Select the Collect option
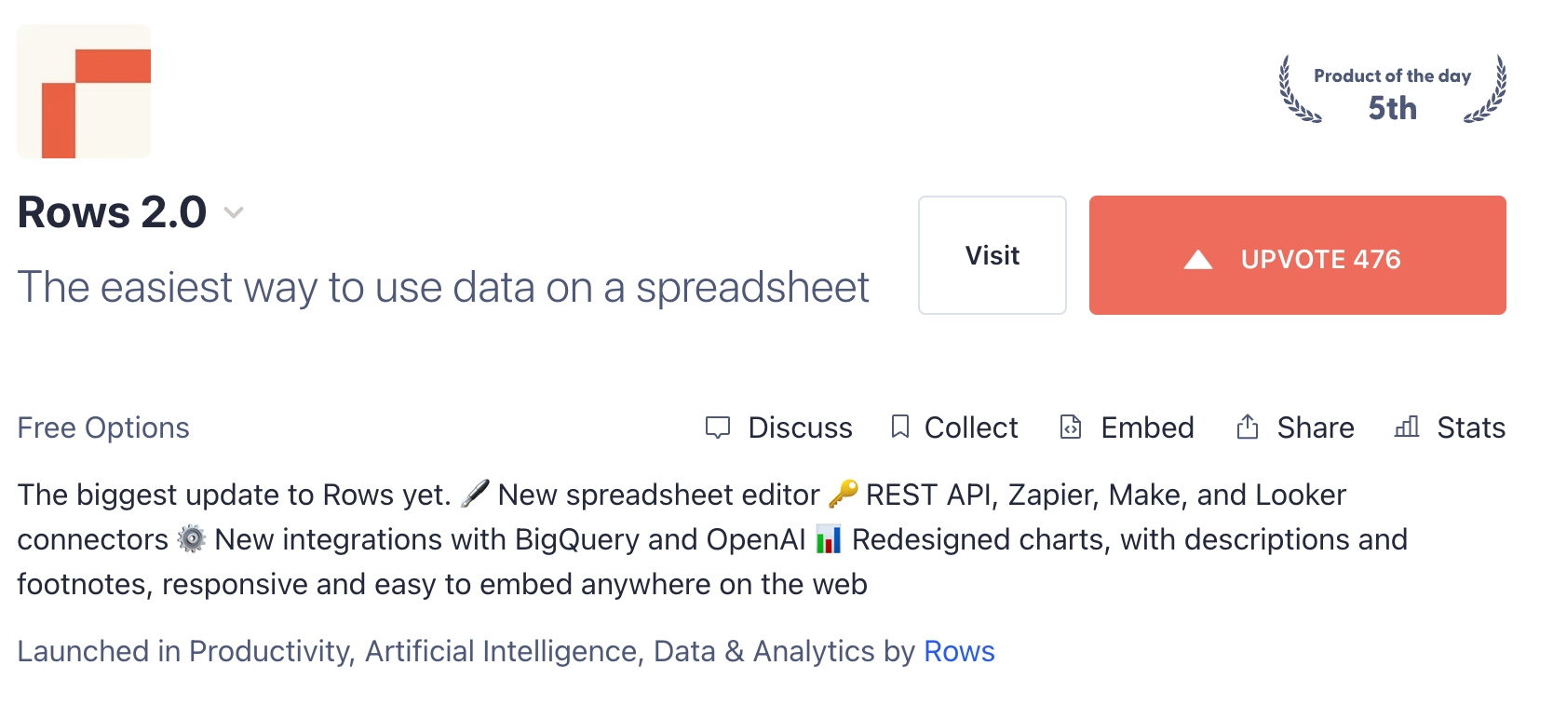The height and width of the screenshot is (706, 1553). point(970,428)
